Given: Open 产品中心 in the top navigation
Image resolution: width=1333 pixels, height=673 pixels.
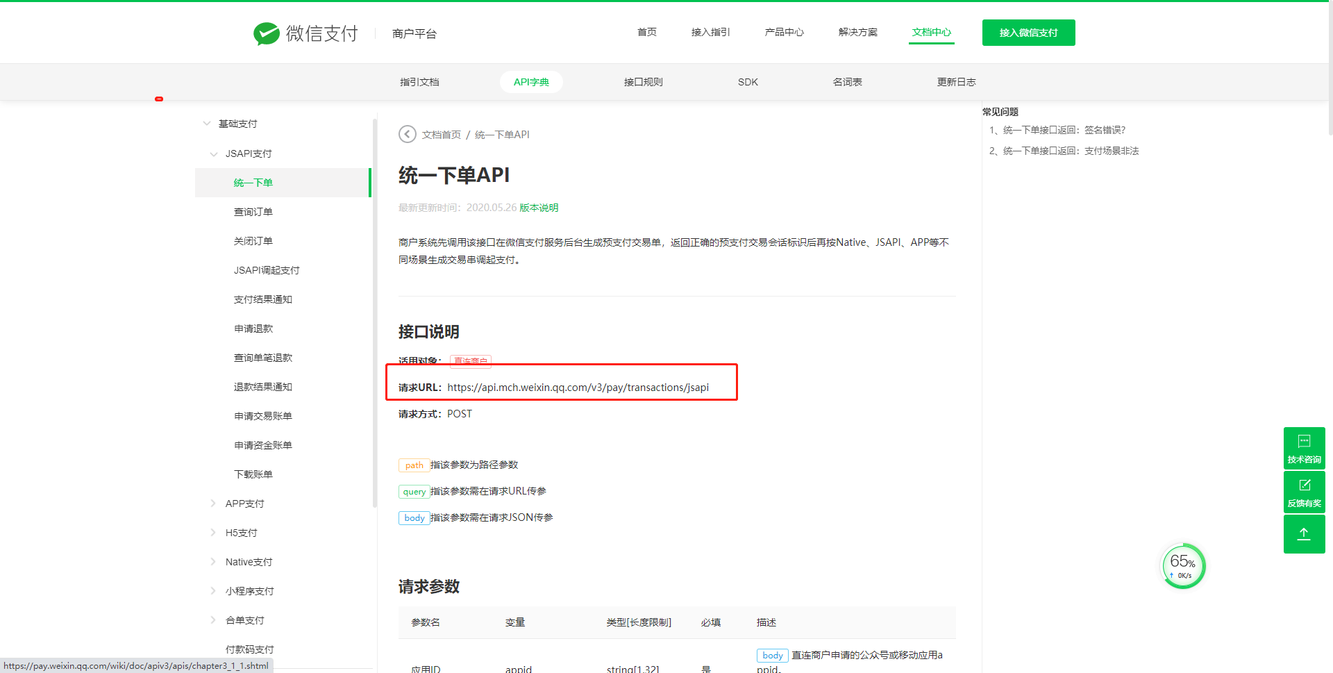Looking at the screenshot, I should pyautogui.click(x=785, y=32).
